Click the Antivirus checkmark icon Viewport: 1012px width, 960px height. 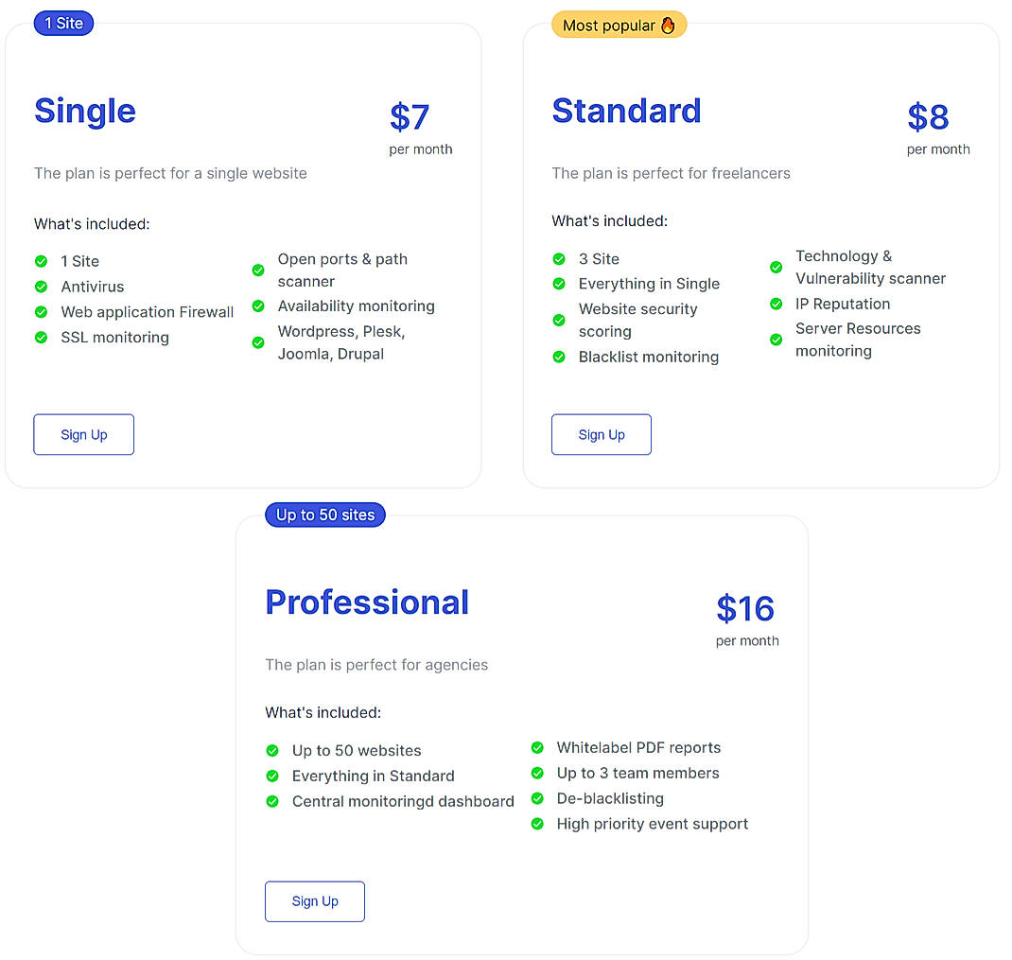point(41,287)
